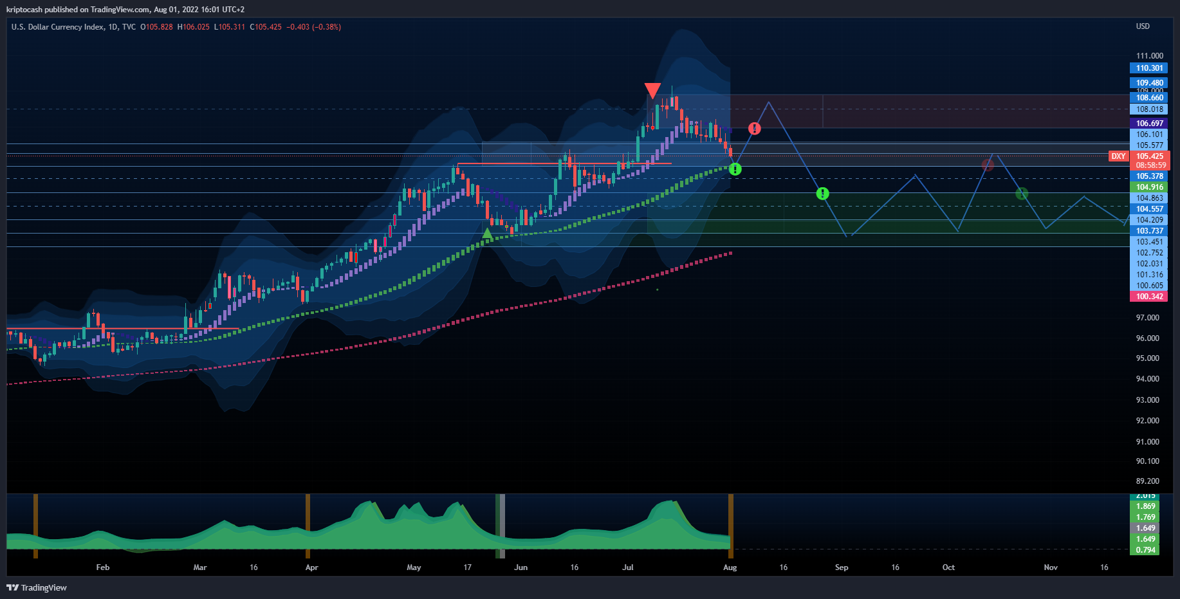Click the faded red circle marker in October
Image resolution: width=1180 pixels, height=599 pixels.
point(988,165)
